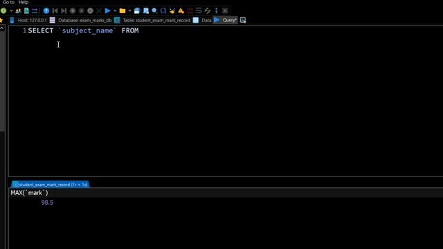This screenshot has width=443, height=249.
Task: Click the left panel scrollbar up arrow
Action: 2,28
